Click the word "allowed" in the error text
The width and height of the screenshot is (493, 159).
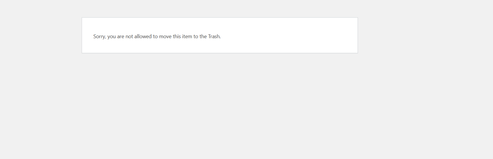pos(143,36)
